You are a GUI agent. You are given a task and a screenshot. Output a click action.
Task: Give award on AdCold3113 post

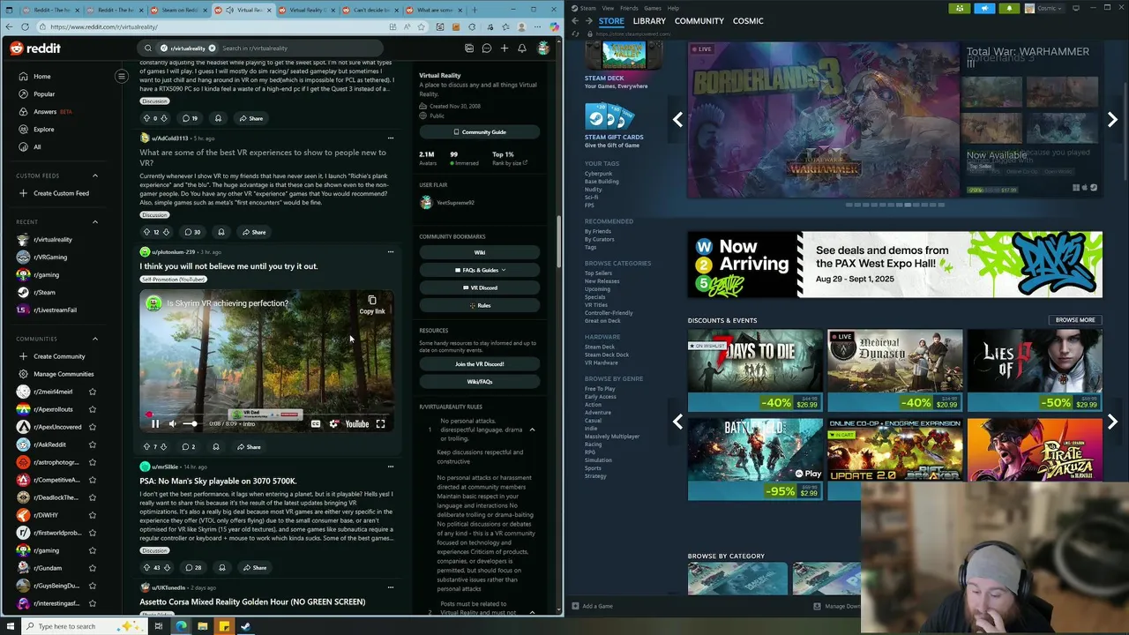tap(221, 232)
